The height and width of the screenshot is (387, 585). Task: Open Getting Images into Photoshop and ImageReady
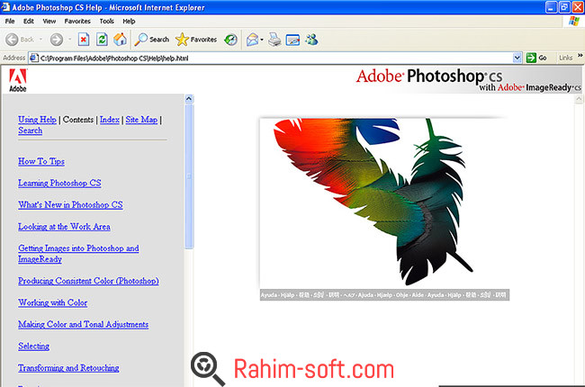(x=78, y=254)
